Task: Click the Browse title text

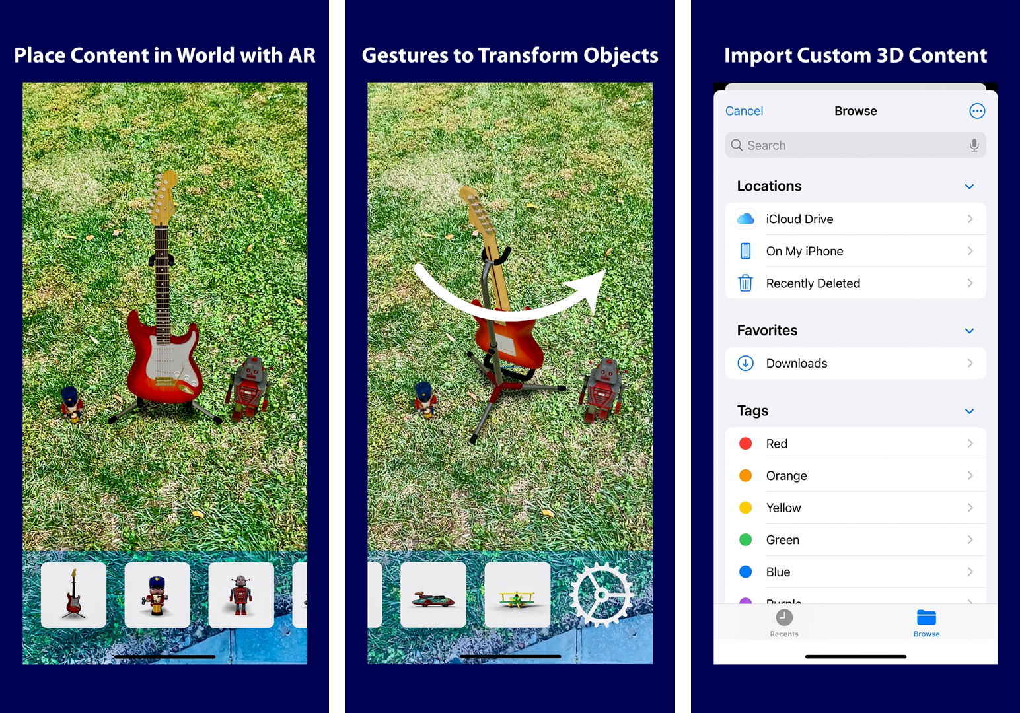Action: coord(856,111)
